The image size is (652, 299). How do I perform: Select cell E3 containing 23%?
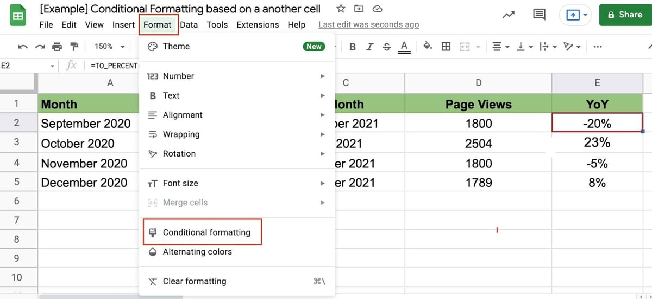[x=597, y=143]
